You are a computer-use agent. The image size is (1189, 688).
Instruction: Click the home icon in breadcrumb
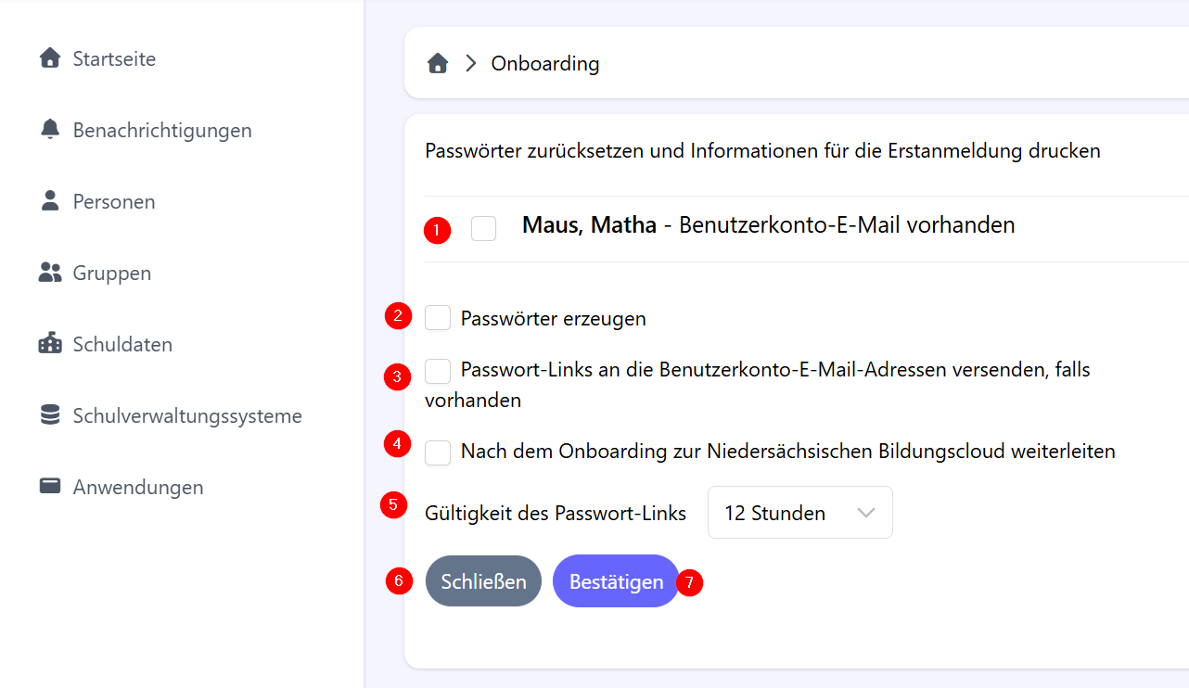[x=438, y=63]
